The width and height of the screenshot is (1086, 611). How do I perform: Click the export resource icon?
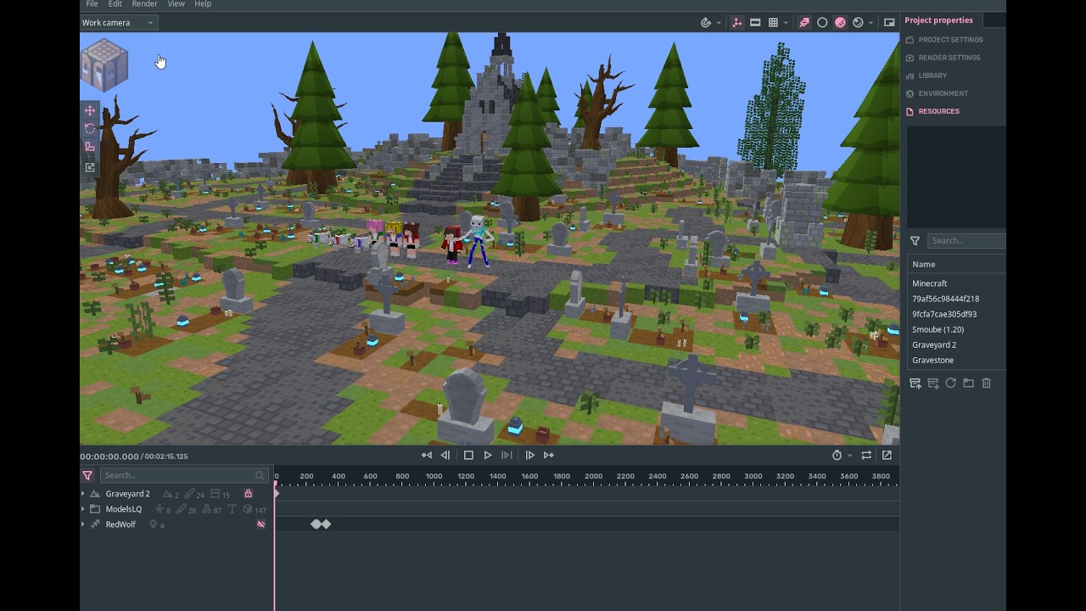point(933,384)
